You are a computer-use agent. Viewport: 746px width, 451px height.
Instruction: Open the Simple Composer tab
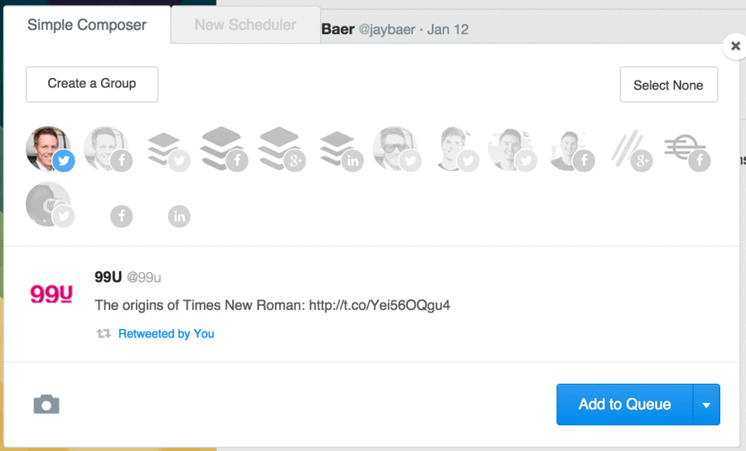click(86, 25)
